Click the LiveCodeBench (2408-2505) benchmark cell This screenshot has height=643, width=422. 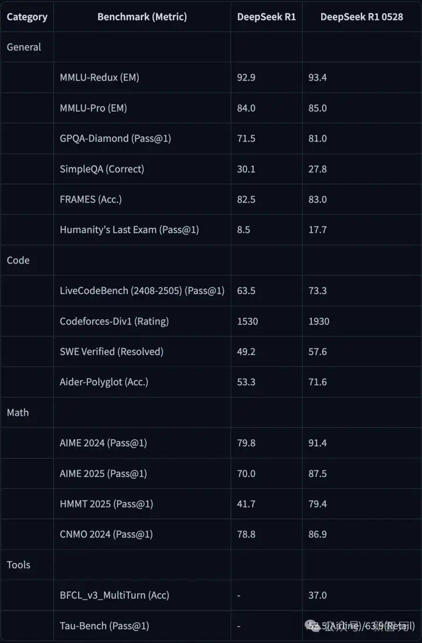[x=142, y=291]
